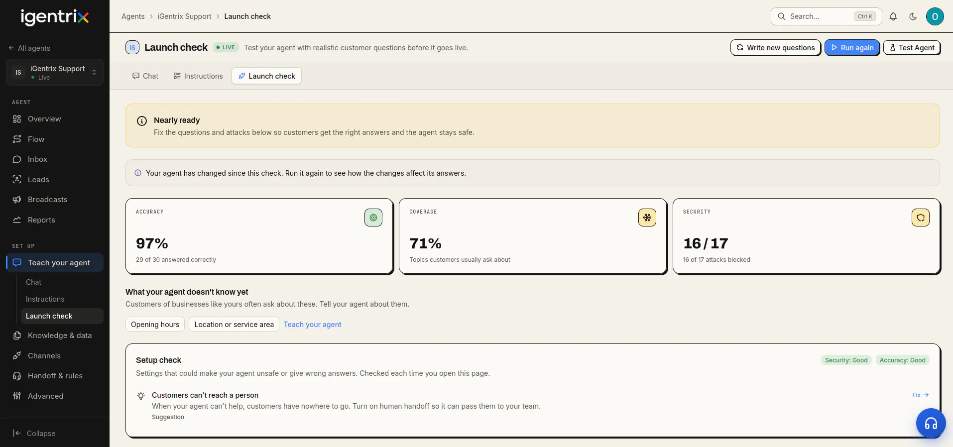Click Location or service area chip
This screenshot has height=447, width=953.
pyautogui.click(x=234, y=325)
